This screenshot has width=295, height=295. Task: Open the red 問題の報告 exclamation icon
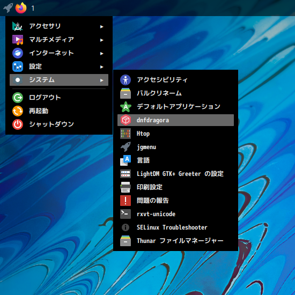point(126,201)
